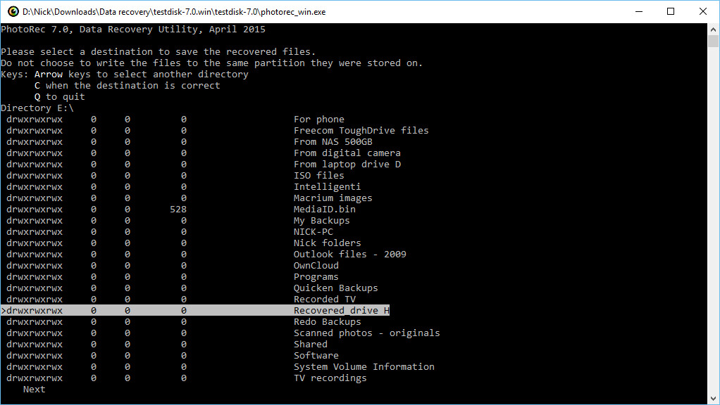Select the Quicken Backups folder

(x=335, y=288)
